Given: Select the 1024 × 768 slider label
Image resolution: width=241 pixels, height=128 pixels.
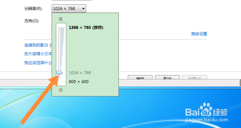Looking at the screenshot, I should tap(80, 72).
